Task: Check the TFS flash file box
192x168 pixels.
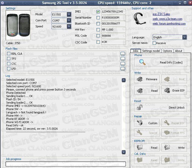Action: (9, 59)
